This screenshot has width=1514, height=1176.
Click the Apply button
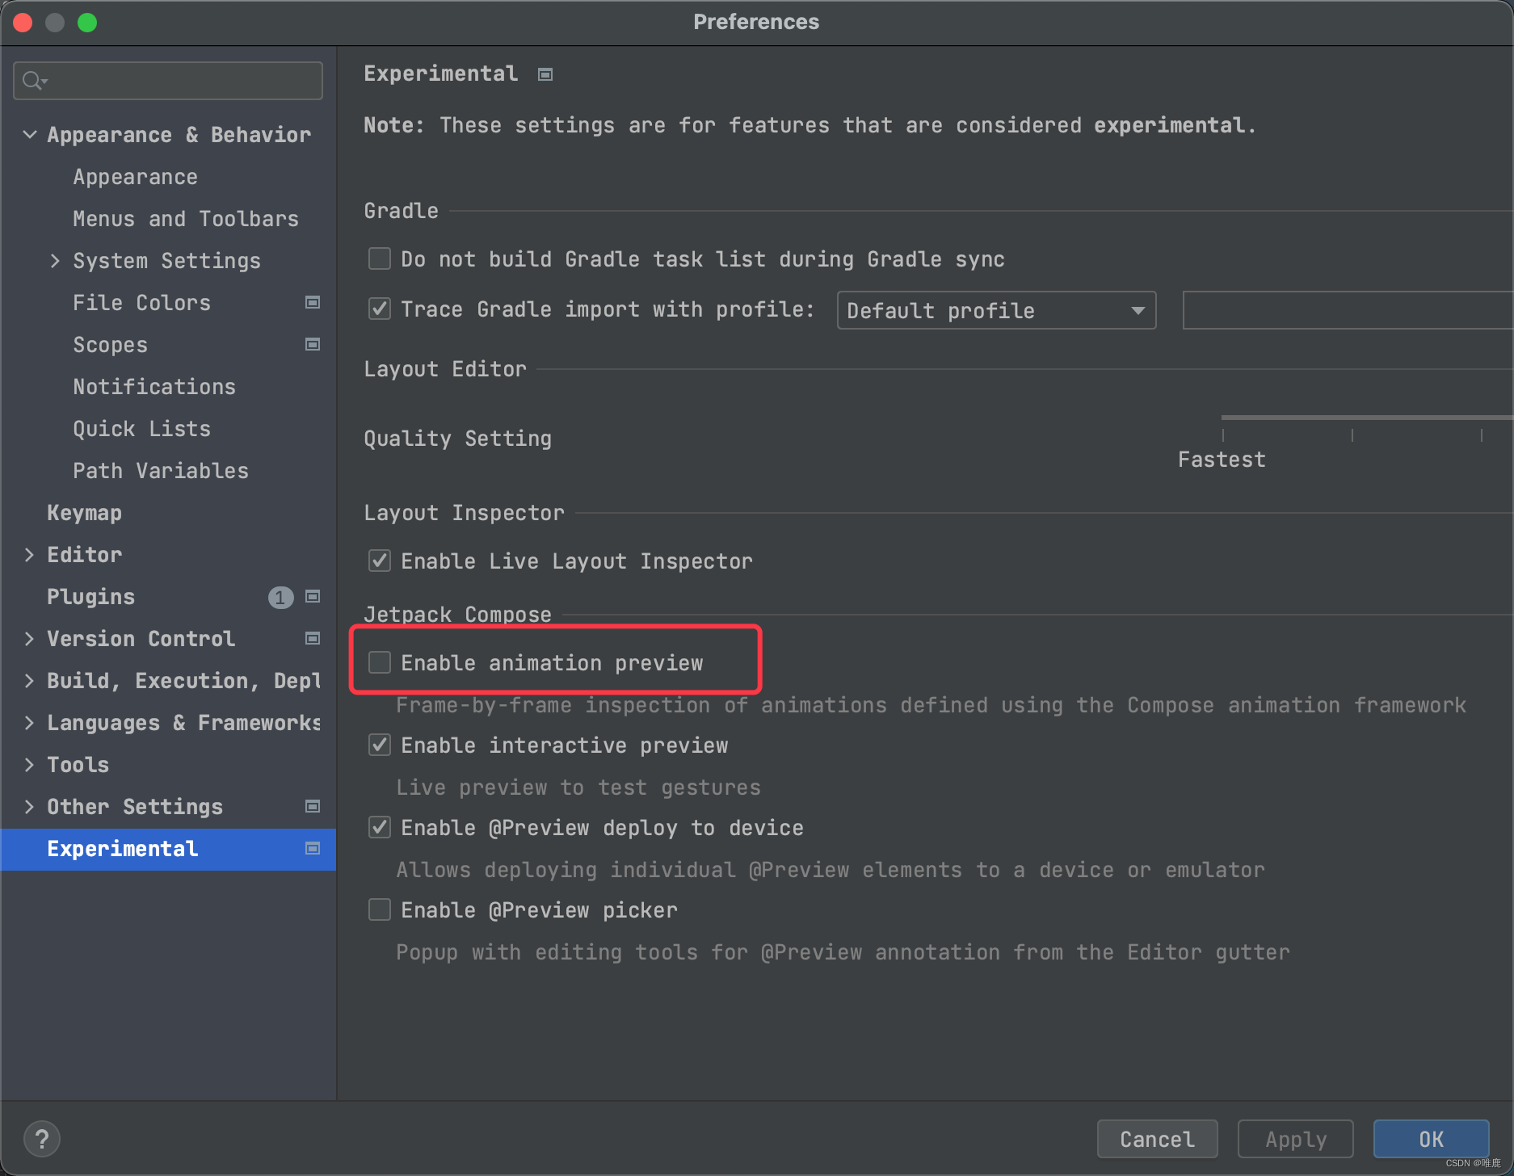click(x=1296, y=1139)
